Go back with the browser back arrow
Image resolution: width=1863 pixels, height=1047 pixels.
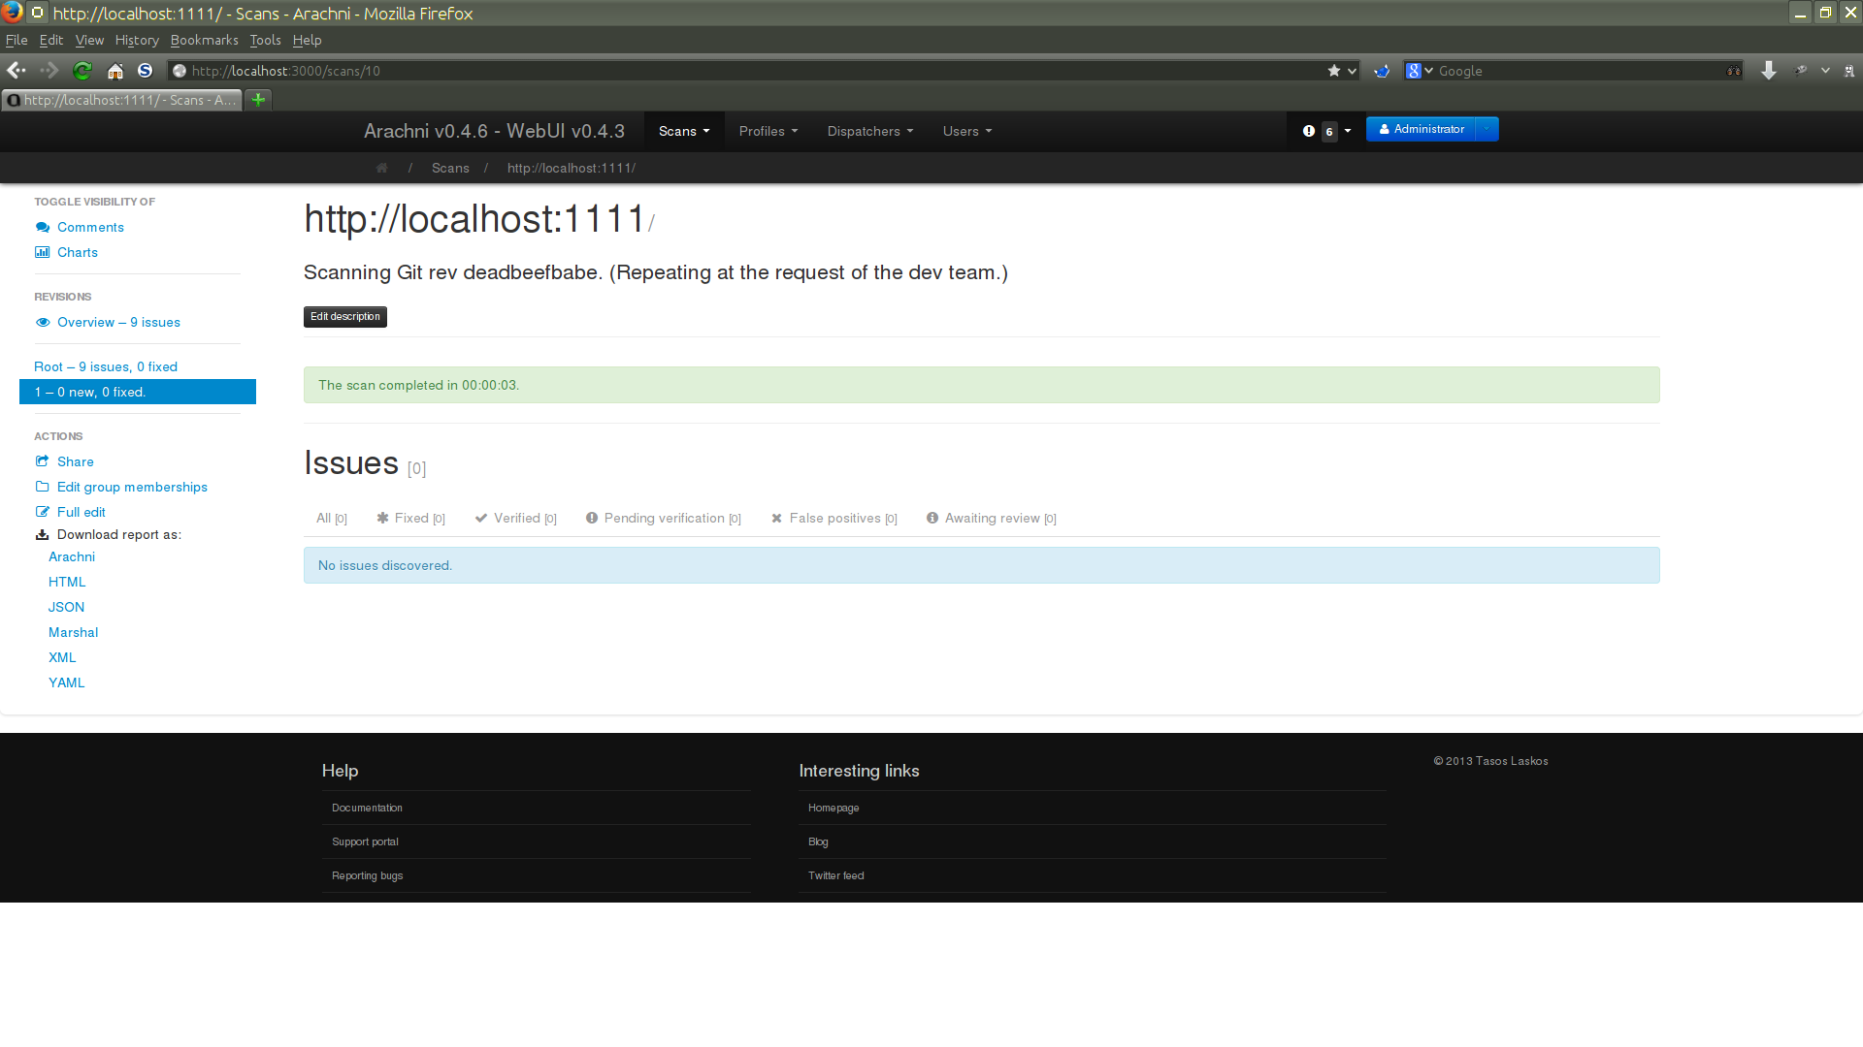(16, 71)
